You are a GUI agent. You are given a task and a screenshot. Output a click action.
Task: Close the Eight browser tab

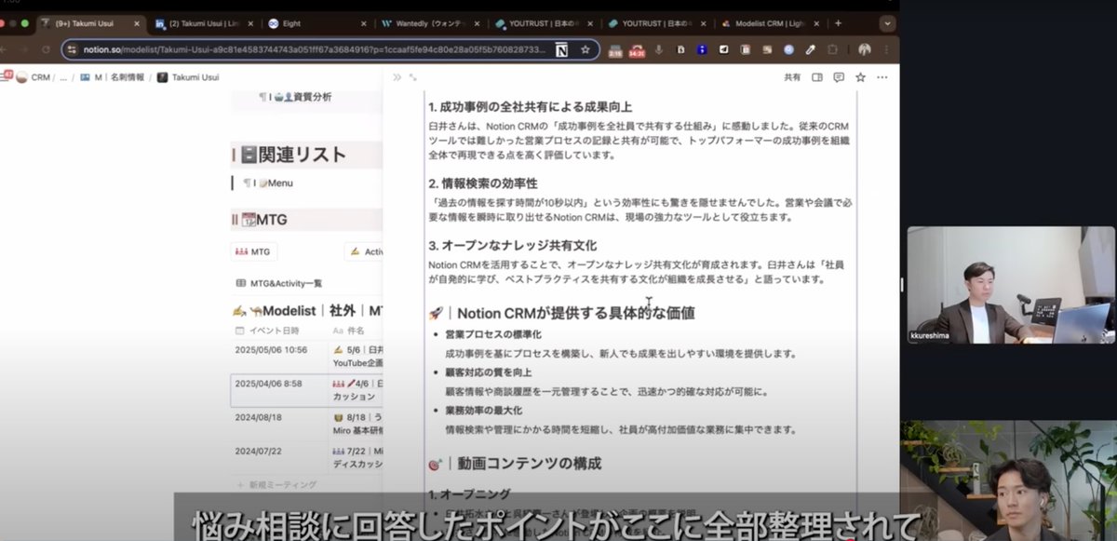(x=365, y=23)
